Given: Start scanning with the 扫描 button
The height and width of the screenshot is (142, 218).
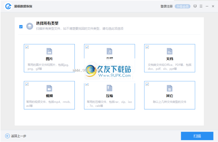Looking at the screenshot, I should coord(197,136).
